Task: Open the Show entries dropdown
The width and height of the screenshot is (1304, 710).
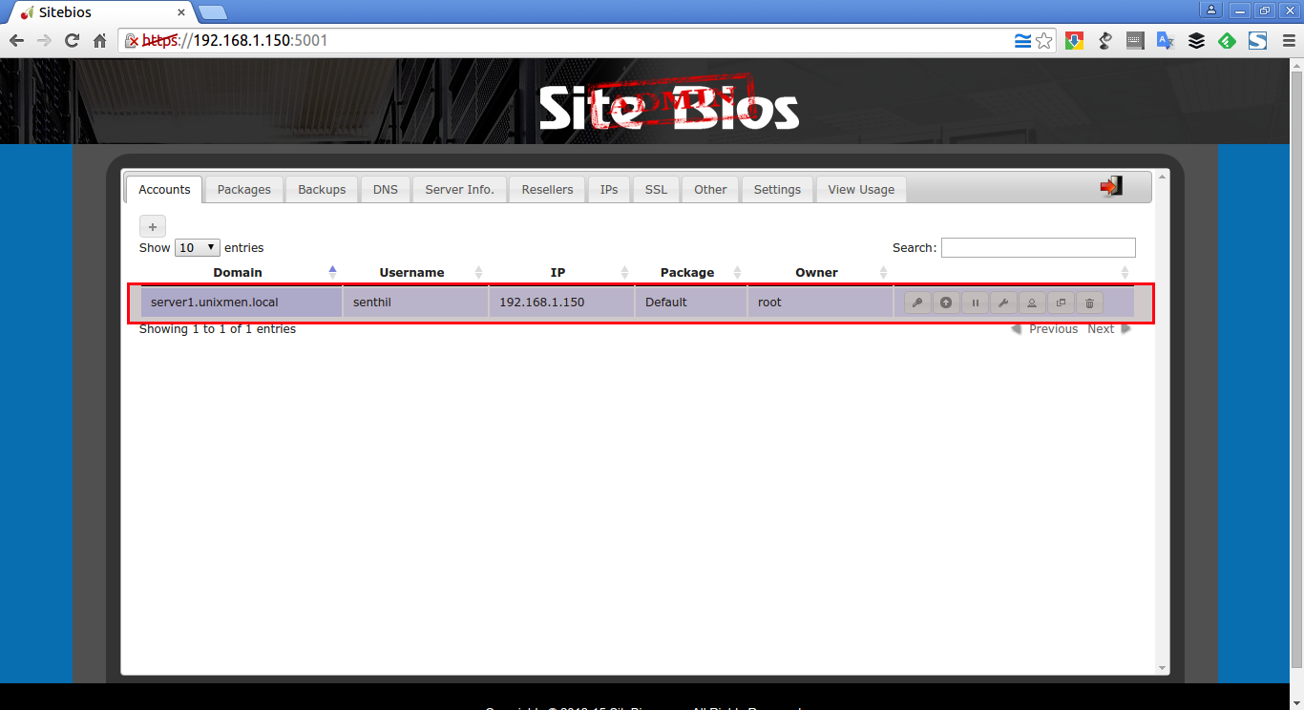Action: tap(198, 247)
